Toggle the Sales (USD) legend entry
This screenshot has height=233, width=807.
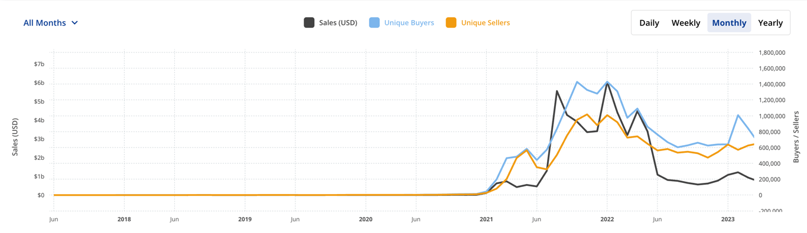(x=330, y=23)
